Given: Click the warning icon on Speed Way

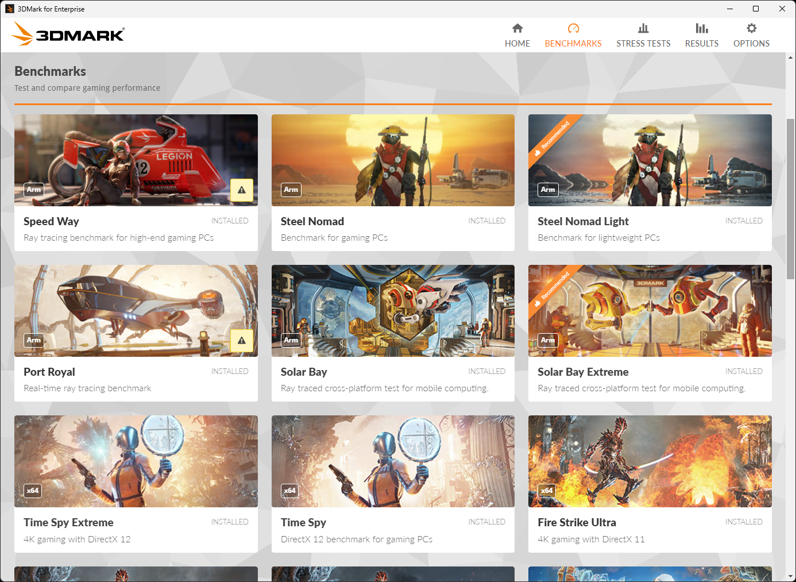Looking at the screenshot, I should pos(242,190).
